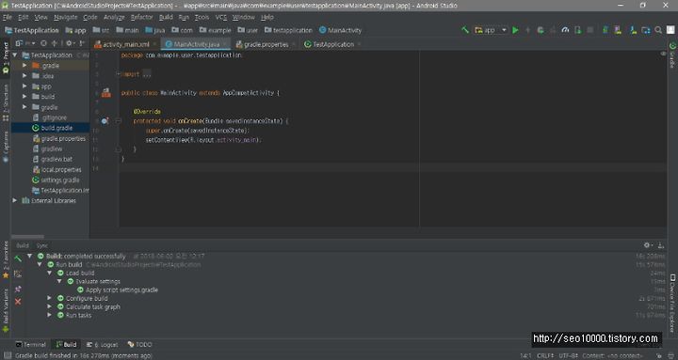Expand External Libraries node
Viewport: 678px width, 360px height.
[x=15, y=200]
